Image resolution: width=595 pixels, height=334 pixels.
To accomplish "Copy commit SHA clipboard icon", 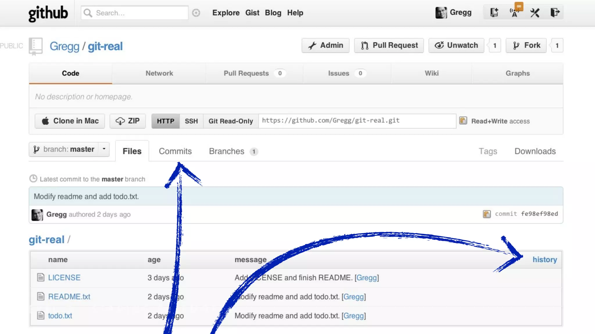I will (487, 214).
